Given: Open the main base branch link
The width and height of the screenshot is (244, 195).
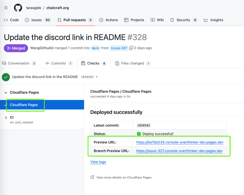Looking at the screenshot, I should pos(95,48).
